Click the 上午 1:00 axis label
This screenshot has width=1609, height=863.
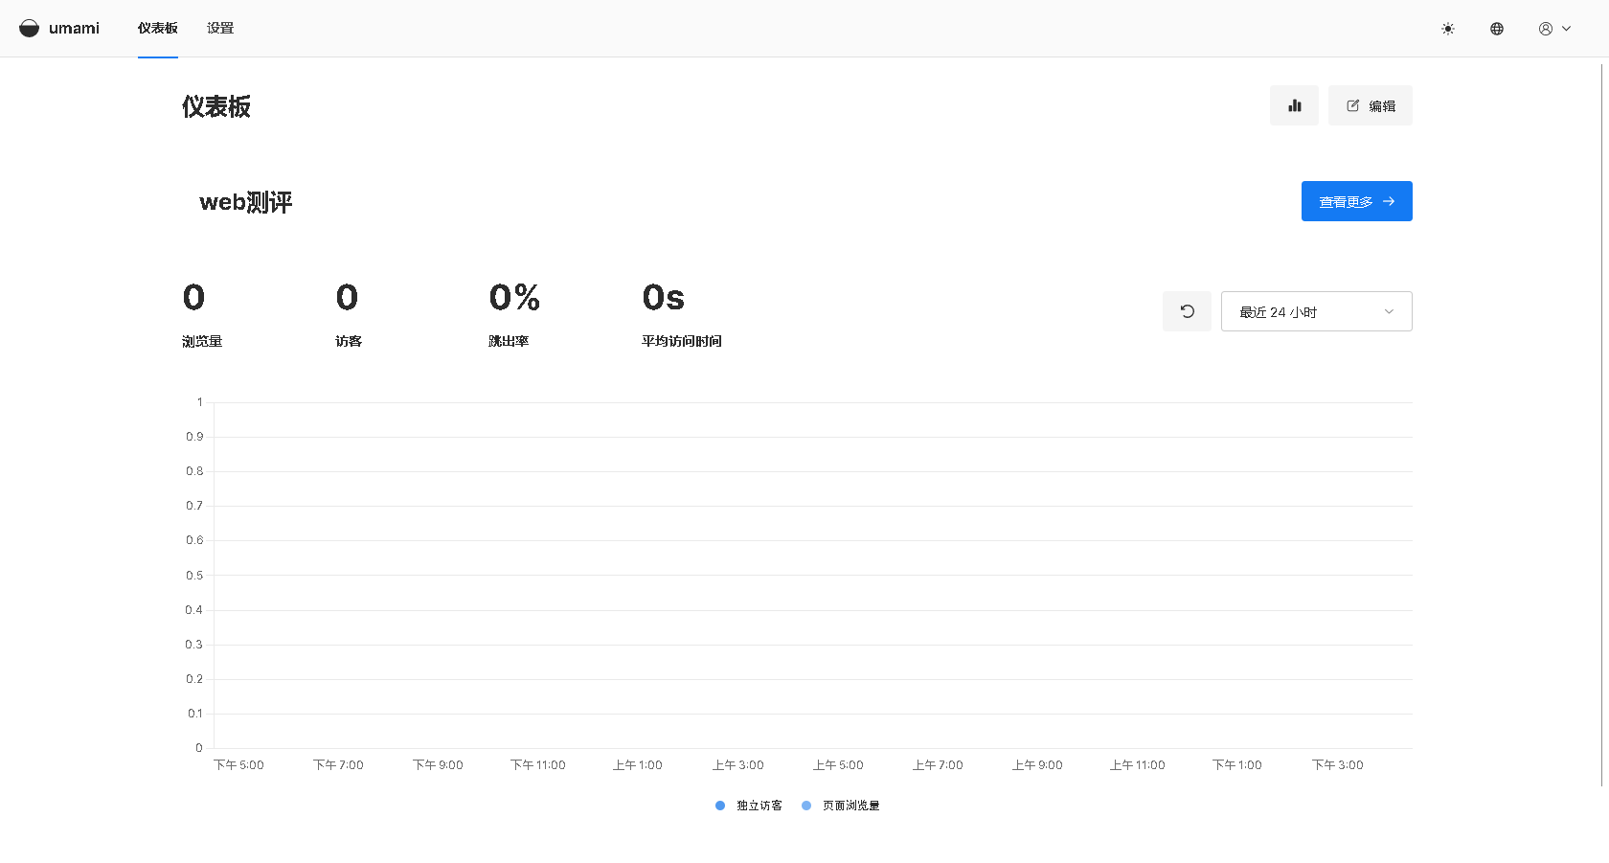click(638, 765)
